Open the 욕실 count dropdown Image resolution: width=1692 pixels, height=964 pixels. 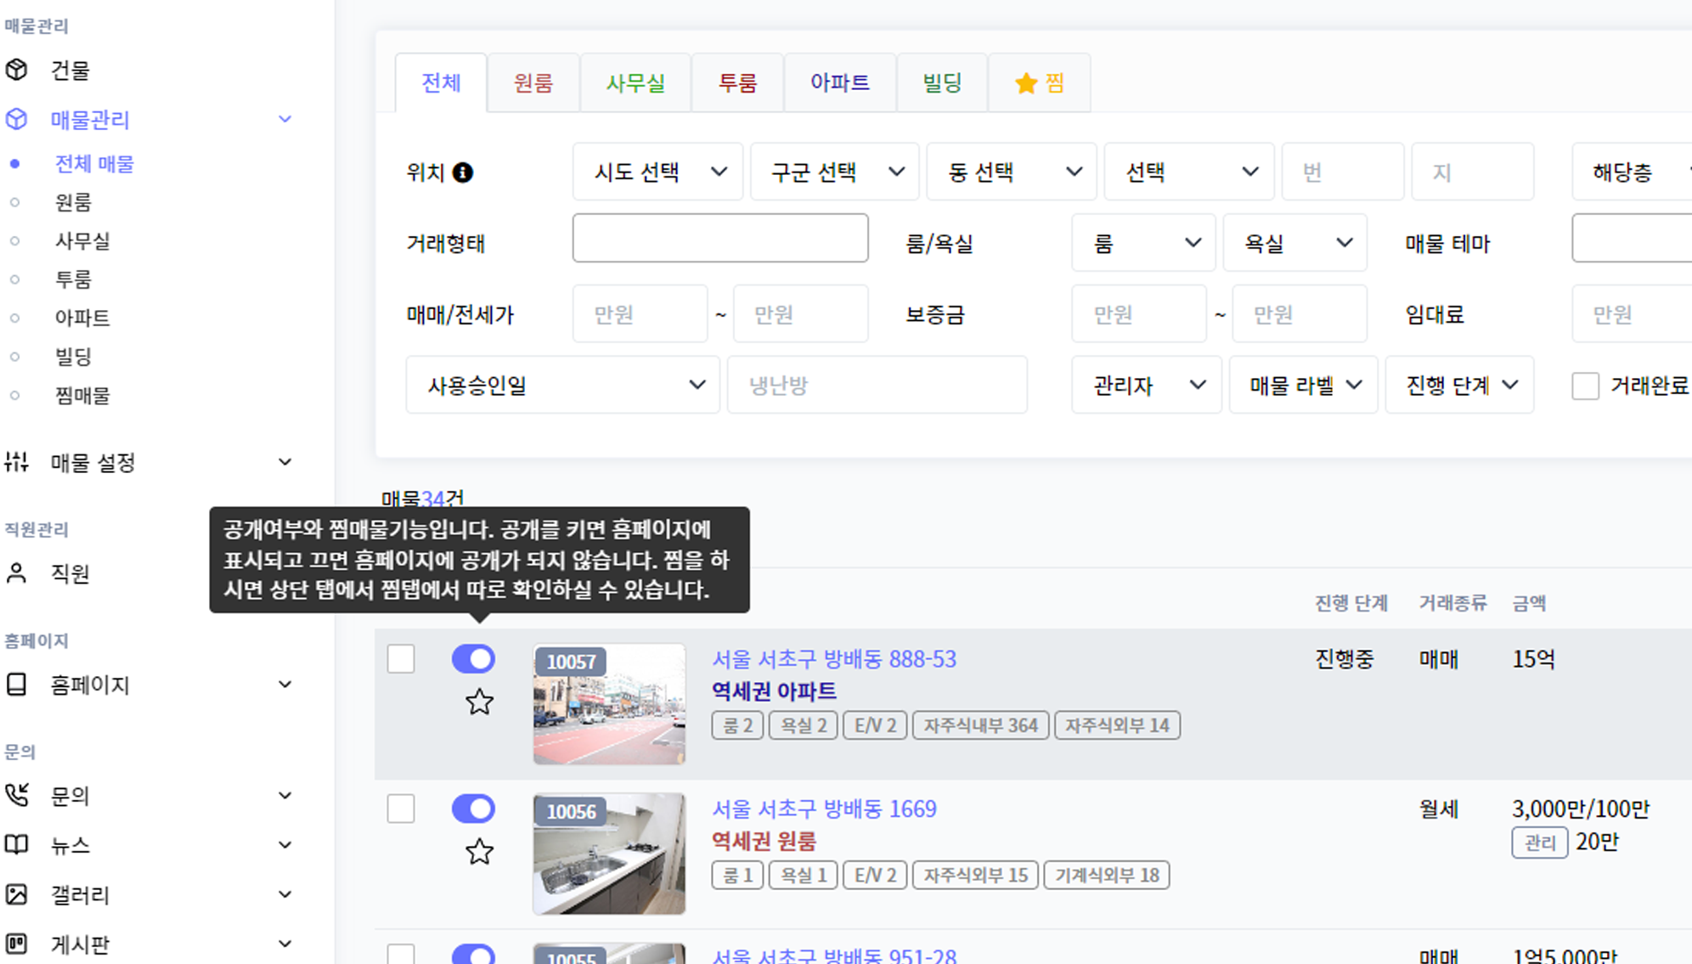1295,243
